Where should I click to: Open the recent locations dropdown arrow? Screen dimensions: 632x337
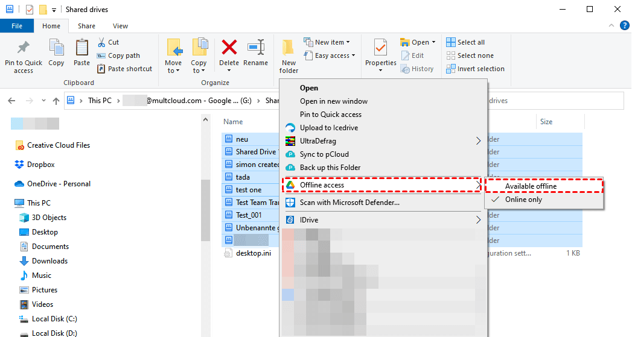tap(43, 101)
